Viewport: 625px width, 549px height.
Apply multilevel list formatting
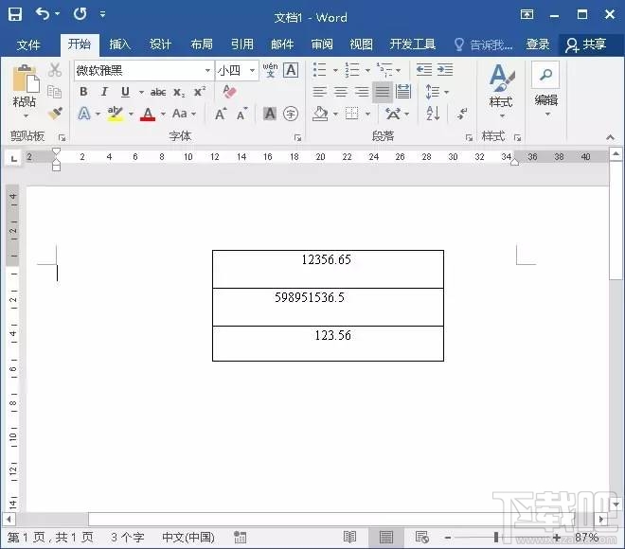click(384, 70)
